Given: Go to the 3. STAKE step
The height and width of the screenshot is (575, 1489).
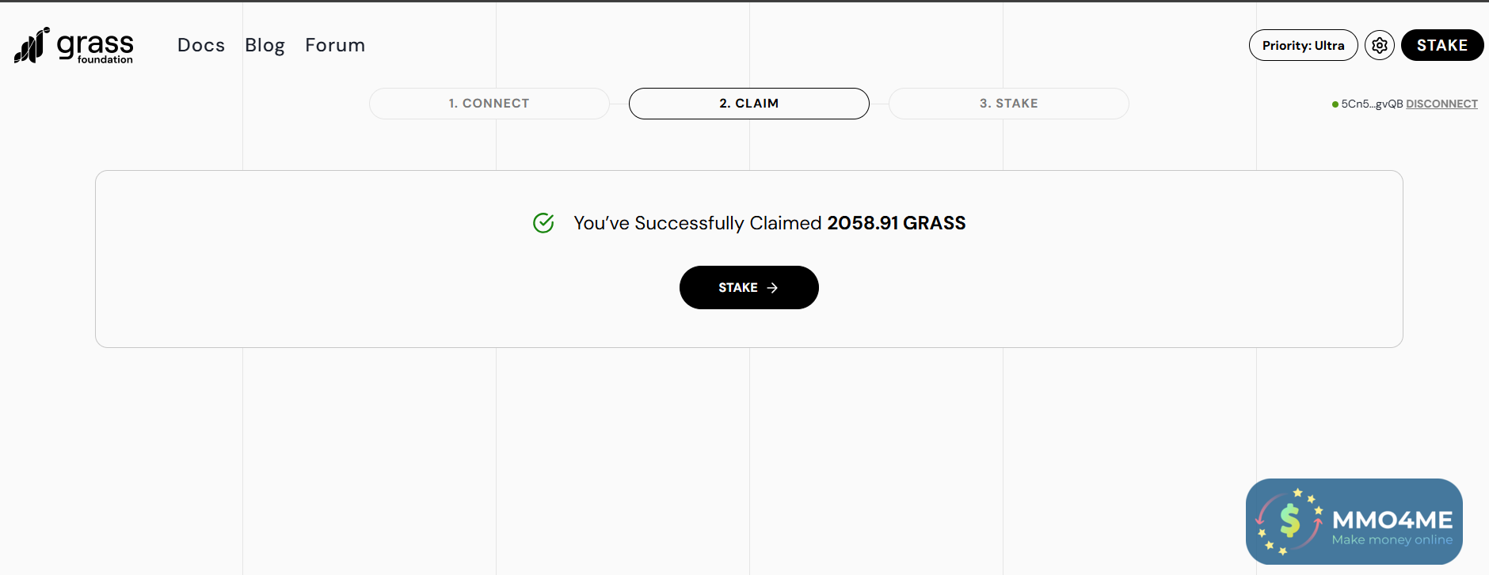Looking at the screenshot, I should tap(1008, 104).
